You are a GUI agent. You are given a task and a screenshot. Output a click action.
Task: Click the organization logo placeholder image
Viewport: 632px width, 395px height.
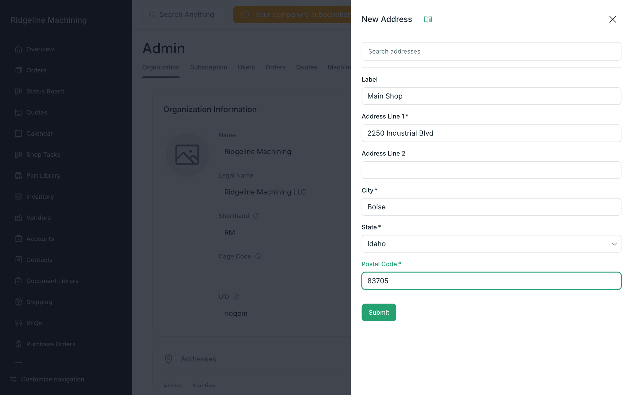tap(187, 154)
